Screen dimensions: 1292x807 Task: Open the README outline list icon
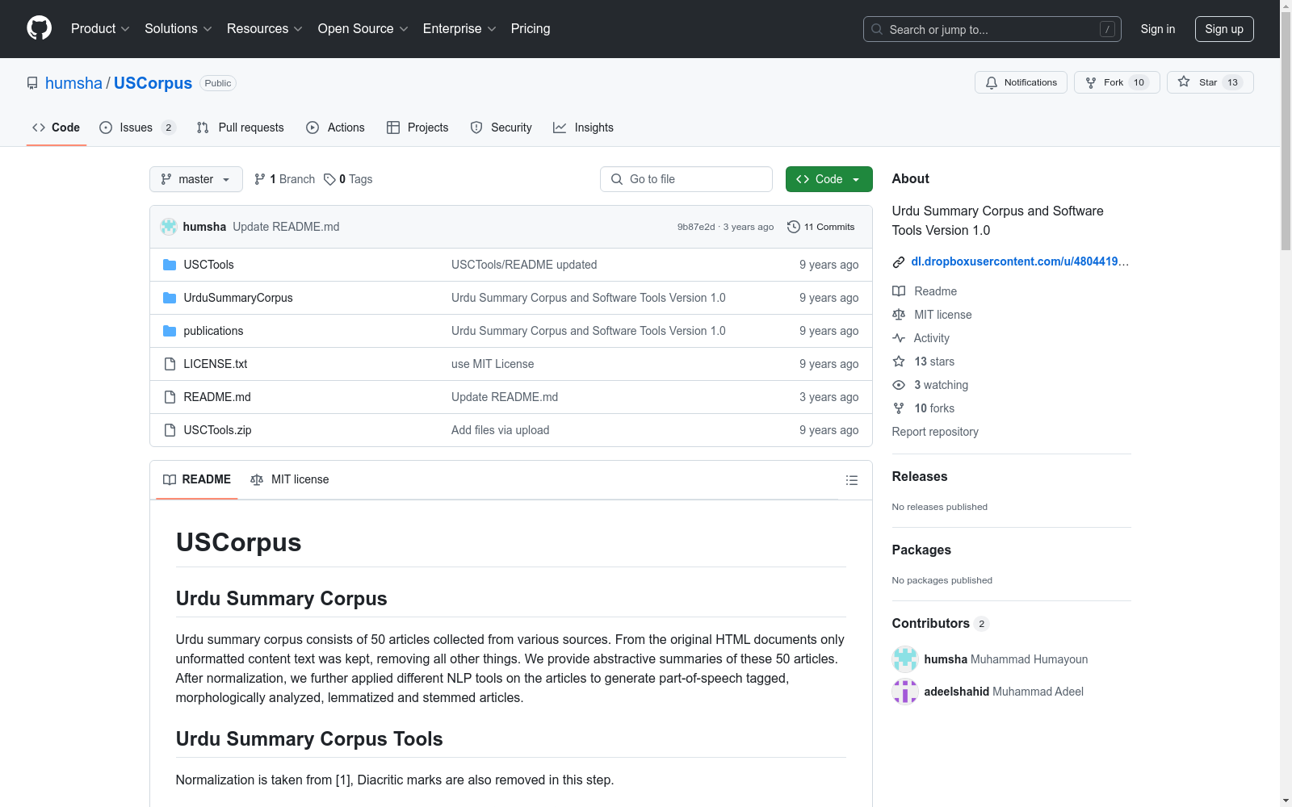click(x=852, y=480)
